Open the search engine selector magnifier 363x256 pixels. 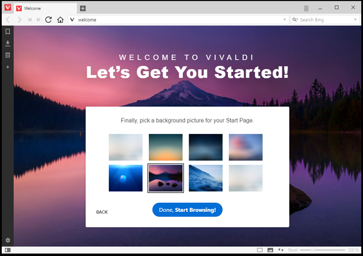point(295,20)
